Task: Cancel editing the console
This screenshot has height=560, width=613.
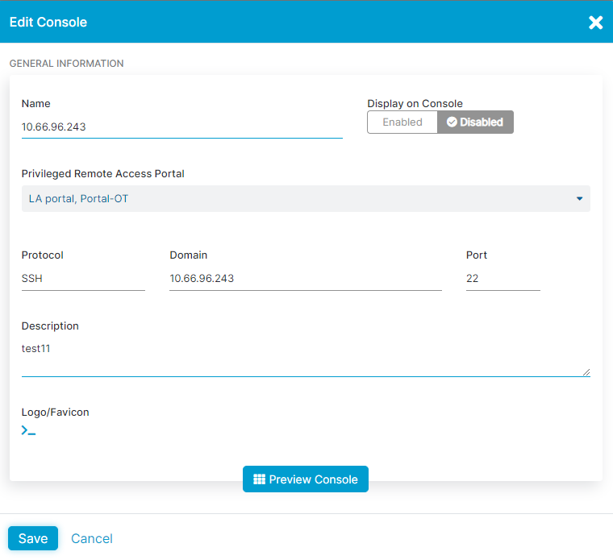Action: point(91,538)
